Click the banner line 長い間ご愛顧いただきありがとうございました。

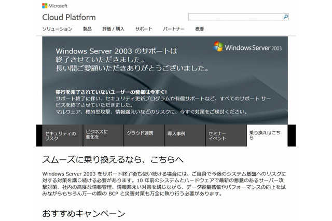(132, 68)
